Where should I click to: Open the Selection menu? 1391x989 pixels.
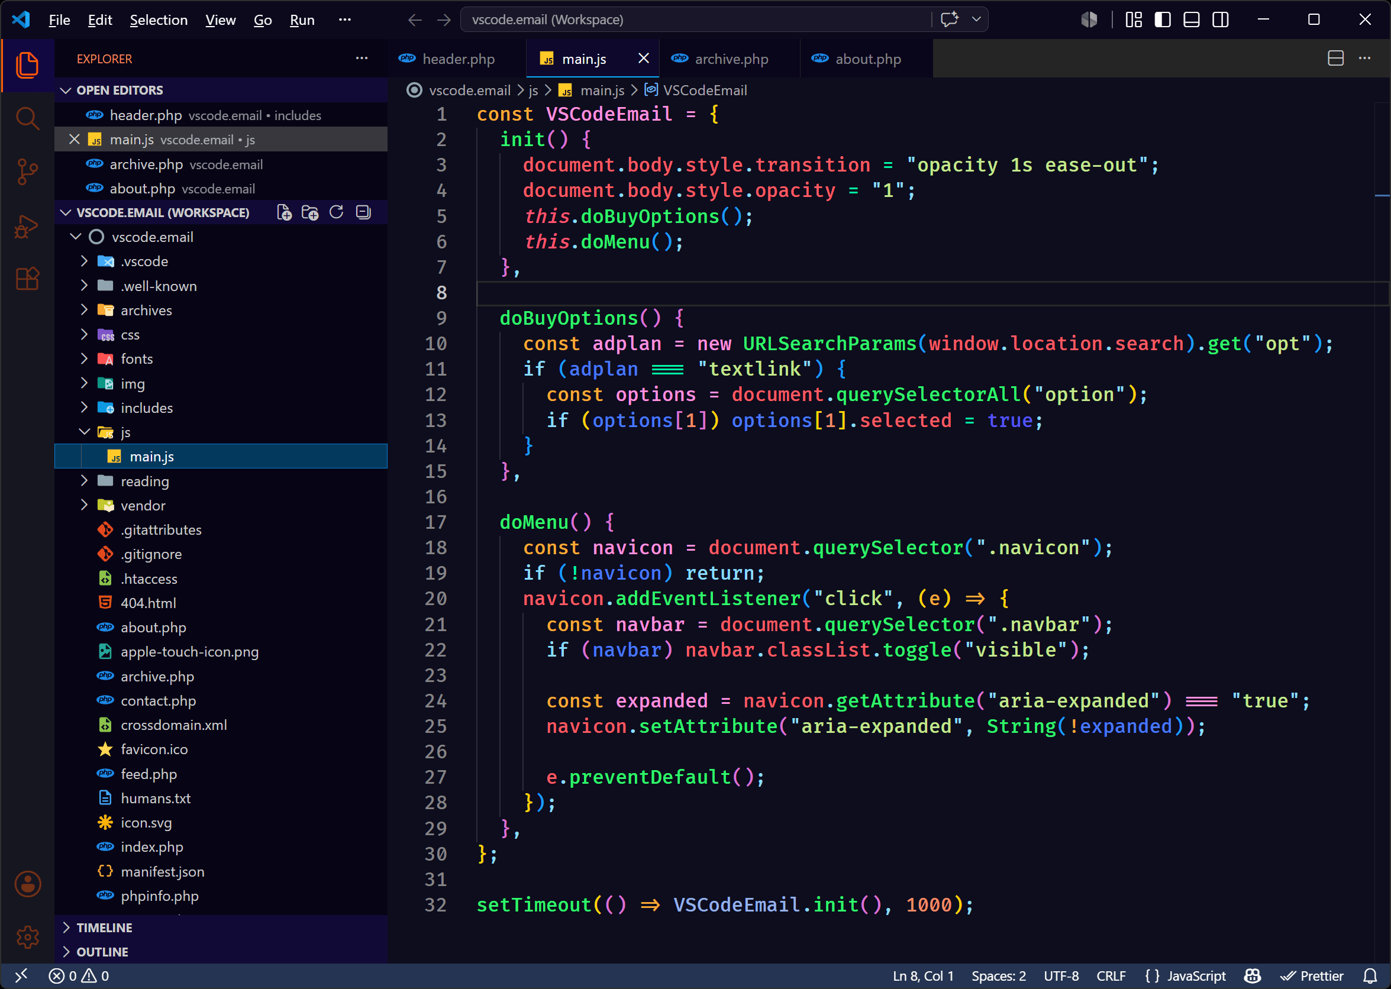pyautogui.click(x=159, y=20)
